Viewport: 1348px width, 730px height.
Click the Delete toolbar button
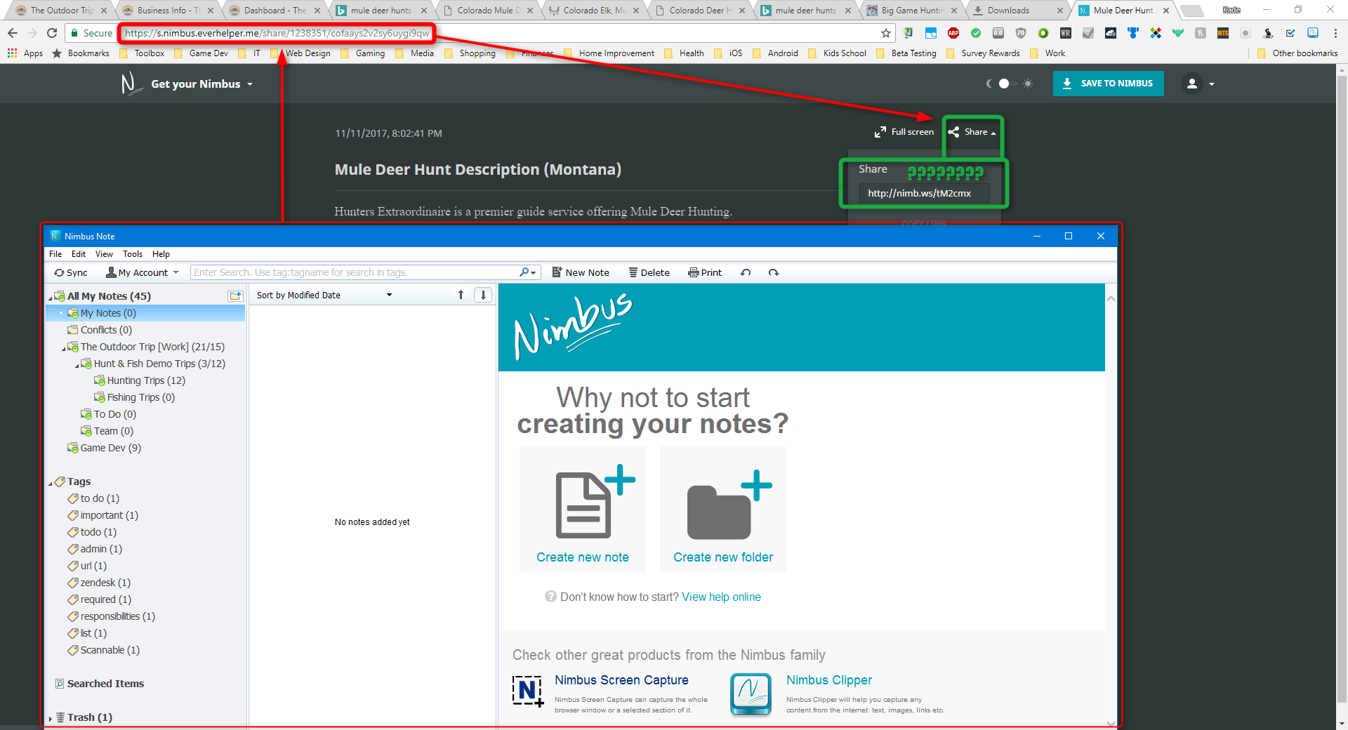(649, 272)
